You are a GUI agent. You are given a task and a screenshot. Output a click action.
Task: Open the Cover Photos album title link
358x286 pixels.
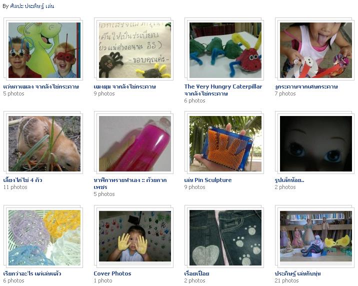point(112,273)
